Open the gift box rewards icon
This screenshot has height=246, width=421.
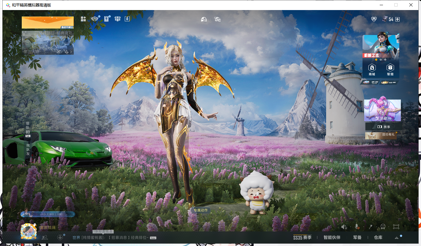click(117, 19)
